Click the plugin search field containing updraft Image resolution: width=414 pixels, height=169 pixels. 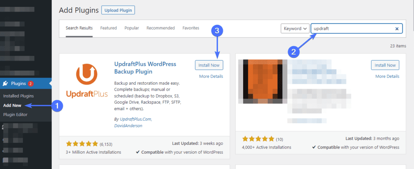(357, 29)
